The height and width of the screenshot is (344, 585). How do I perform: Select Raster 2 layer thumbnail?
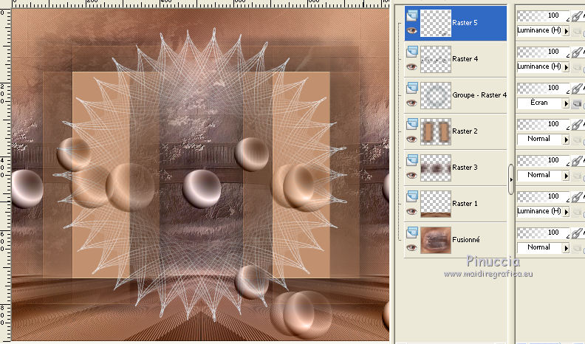click(436, 131)
